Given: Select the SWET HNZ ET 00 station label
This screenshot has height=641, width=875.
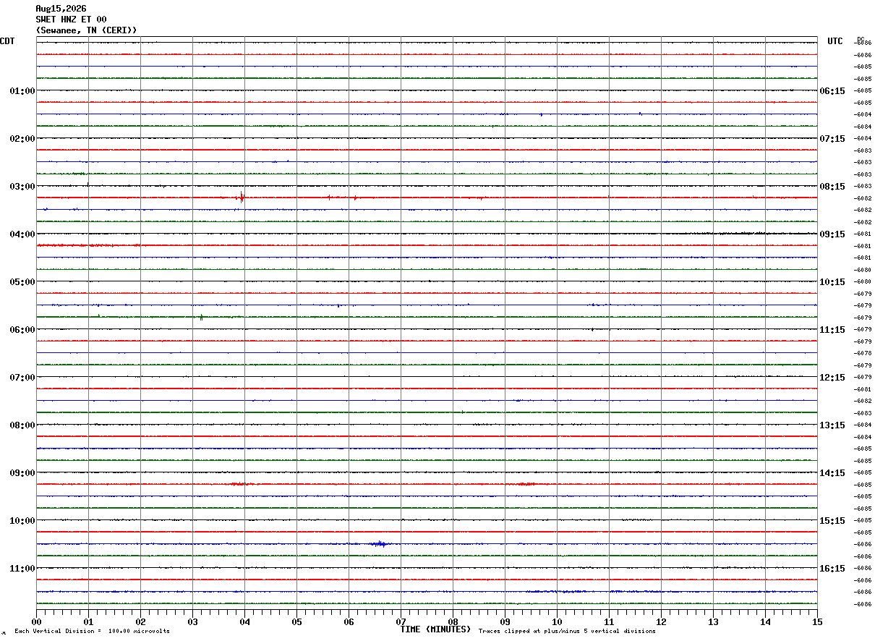Looking at the screenshot, I should coord(71,20).
